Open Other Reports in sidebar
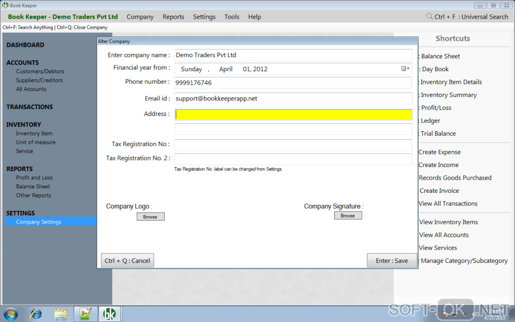The image size is (515, 322). tap(33, 195)
